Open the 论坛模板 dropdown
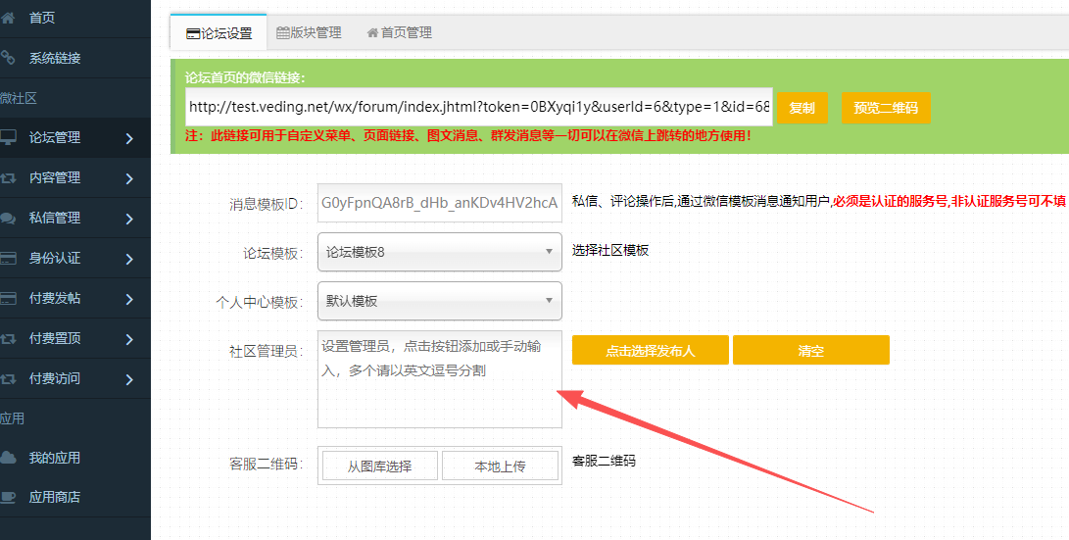Screen dimensions: 1069x540 pyautogui.click(x=439, y=252)
